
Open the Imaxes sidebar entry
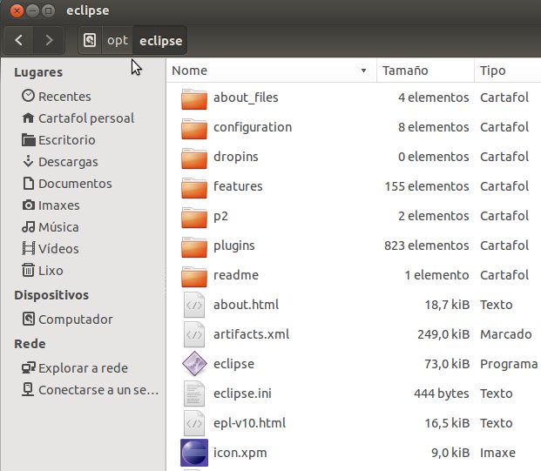pyautogui.click(x=59, y=205)
